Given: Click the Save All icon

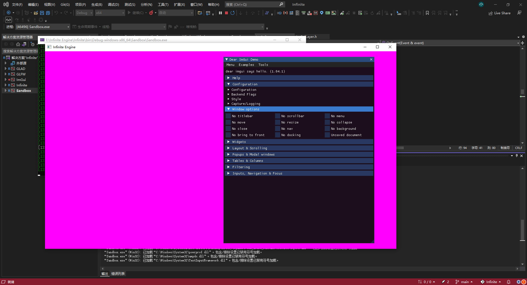Looking at the screenshot, I should (48, 13).
